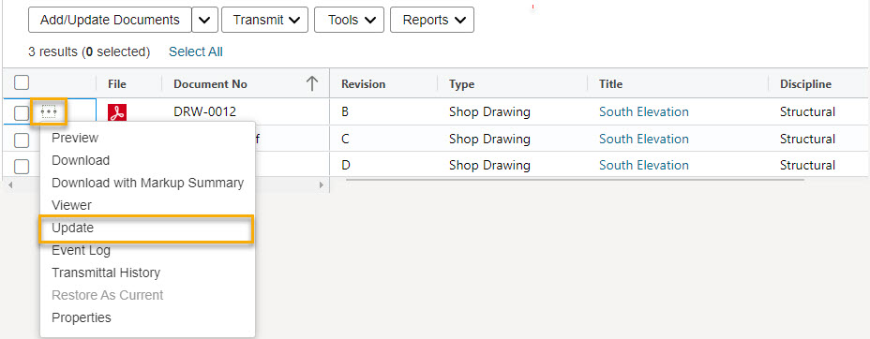Choose Download with Markup Summary
870x339 pixels.
(147, 183)
